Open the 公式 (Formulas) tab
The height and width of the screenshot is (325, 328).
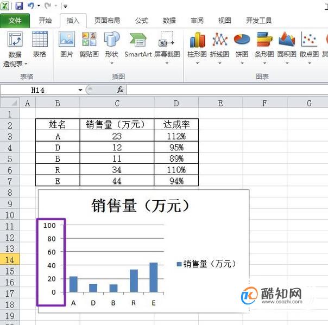[141, 21]
